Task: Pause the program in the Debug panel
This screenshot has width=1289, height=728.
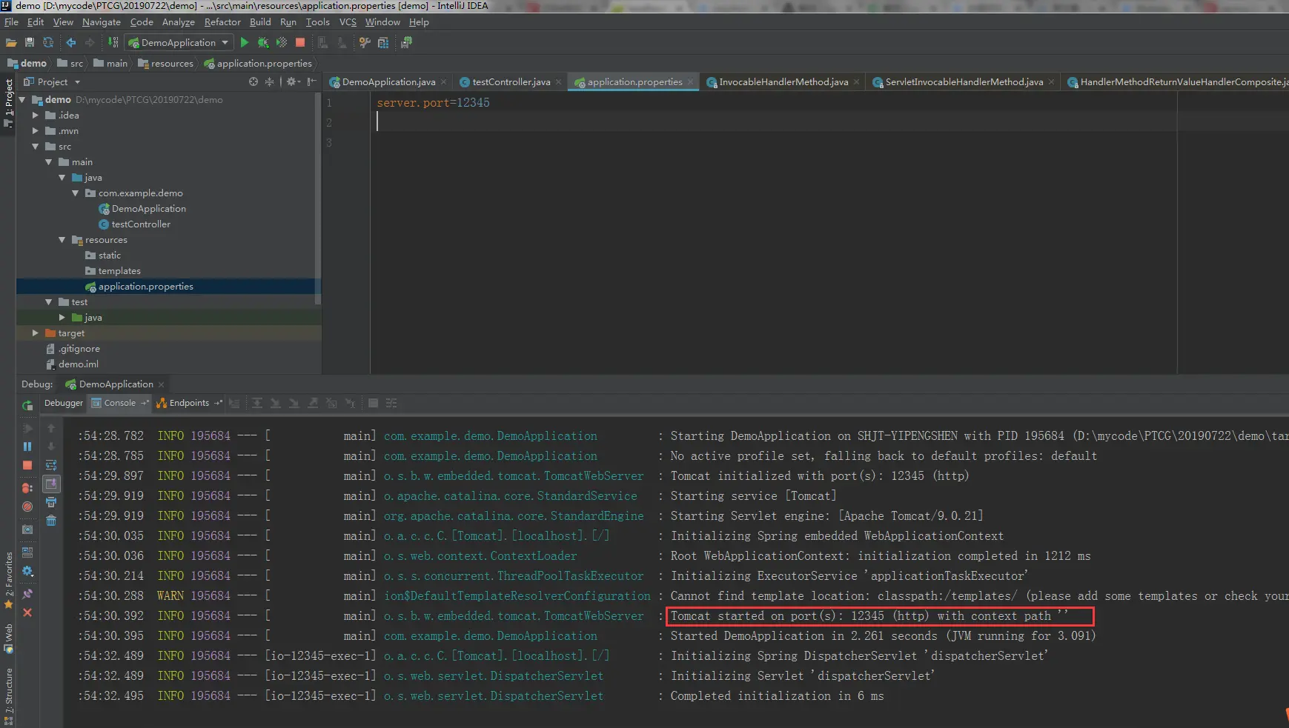Action: pos(27,447)
